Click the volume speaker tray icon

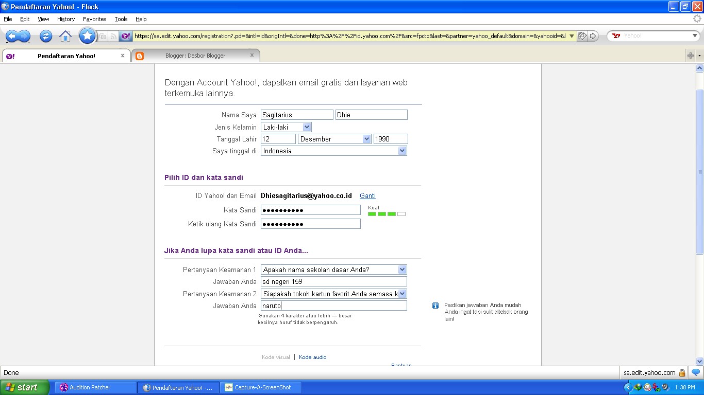[665, 387]
